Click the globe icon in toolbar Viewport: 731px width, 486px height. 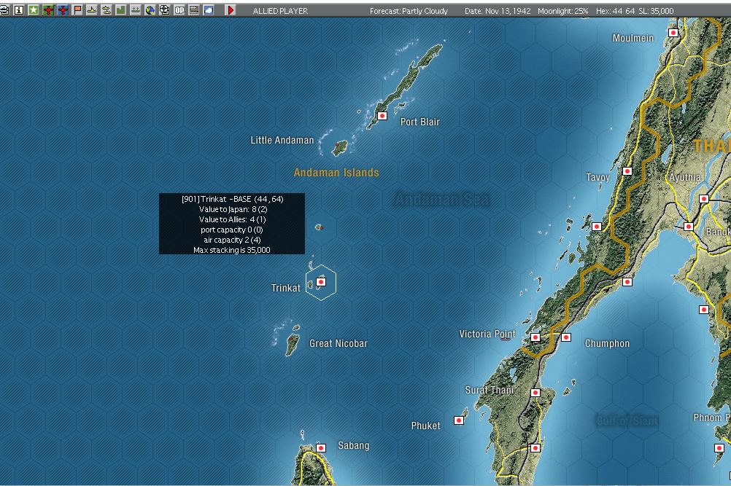tap(150, 9)
